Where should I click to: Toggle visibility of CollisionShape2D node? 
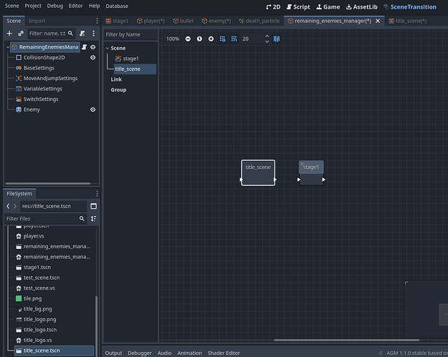pos(93,57)
